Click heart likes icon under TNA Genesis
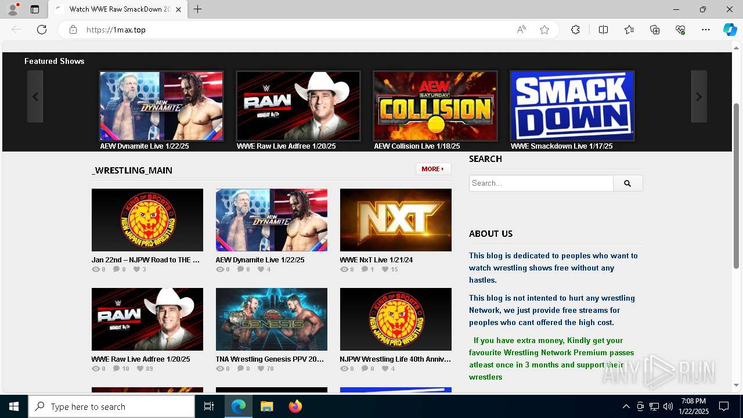The image size is (743, 418). tap(261, 369)
